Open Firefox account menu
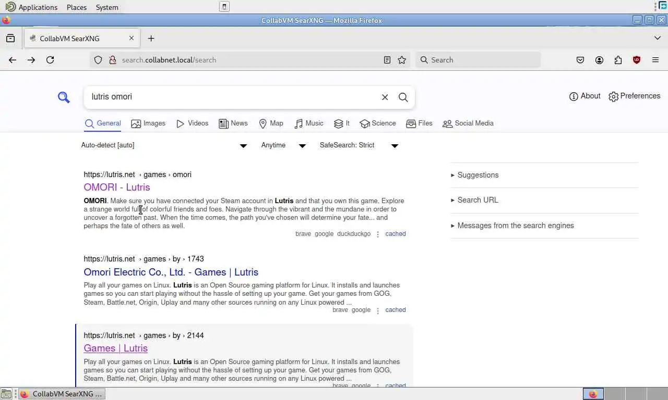Image resolution: width=668 pixels, height=400 pixels. 599,60
